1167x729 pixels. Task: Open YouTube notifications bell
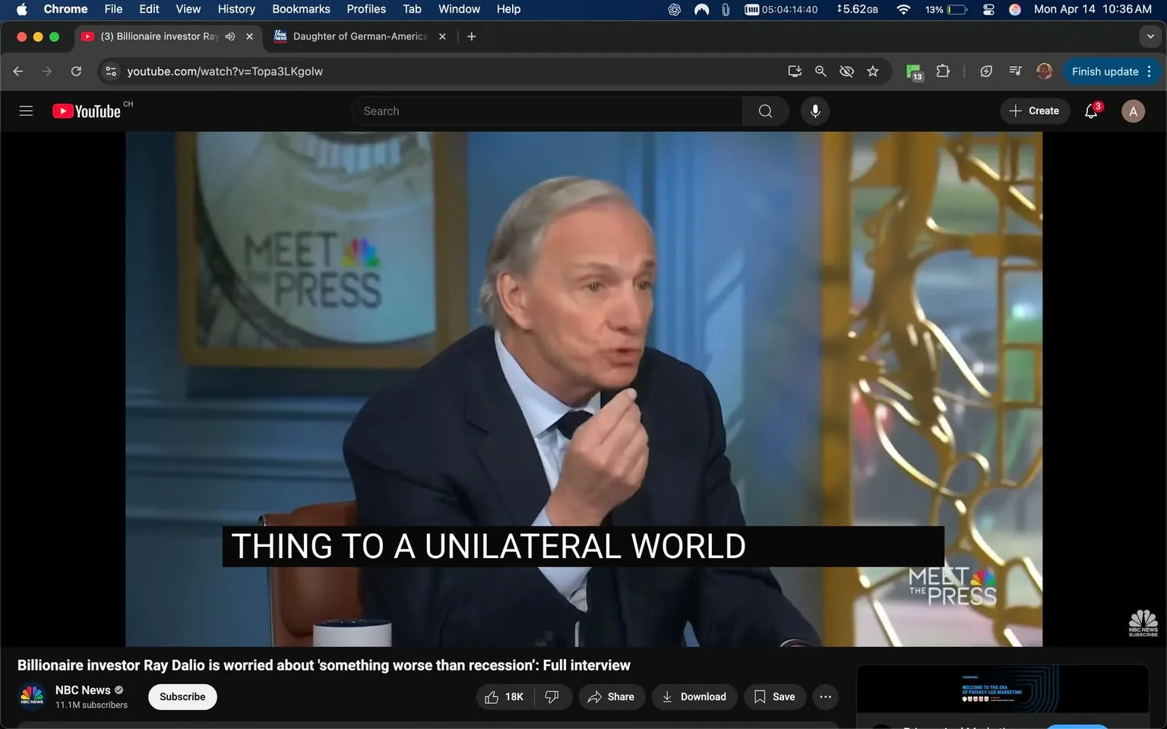coord(1090,111)
